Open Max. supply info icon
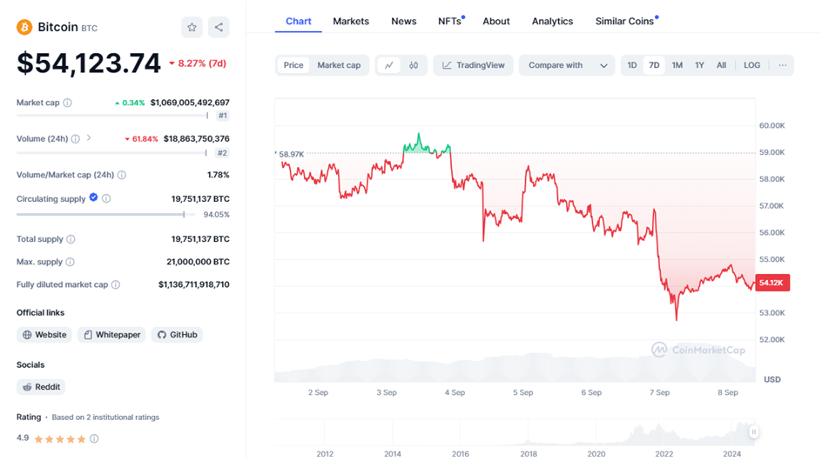The height and width of the screenshot is (461, 822). [x=71, y=262]
